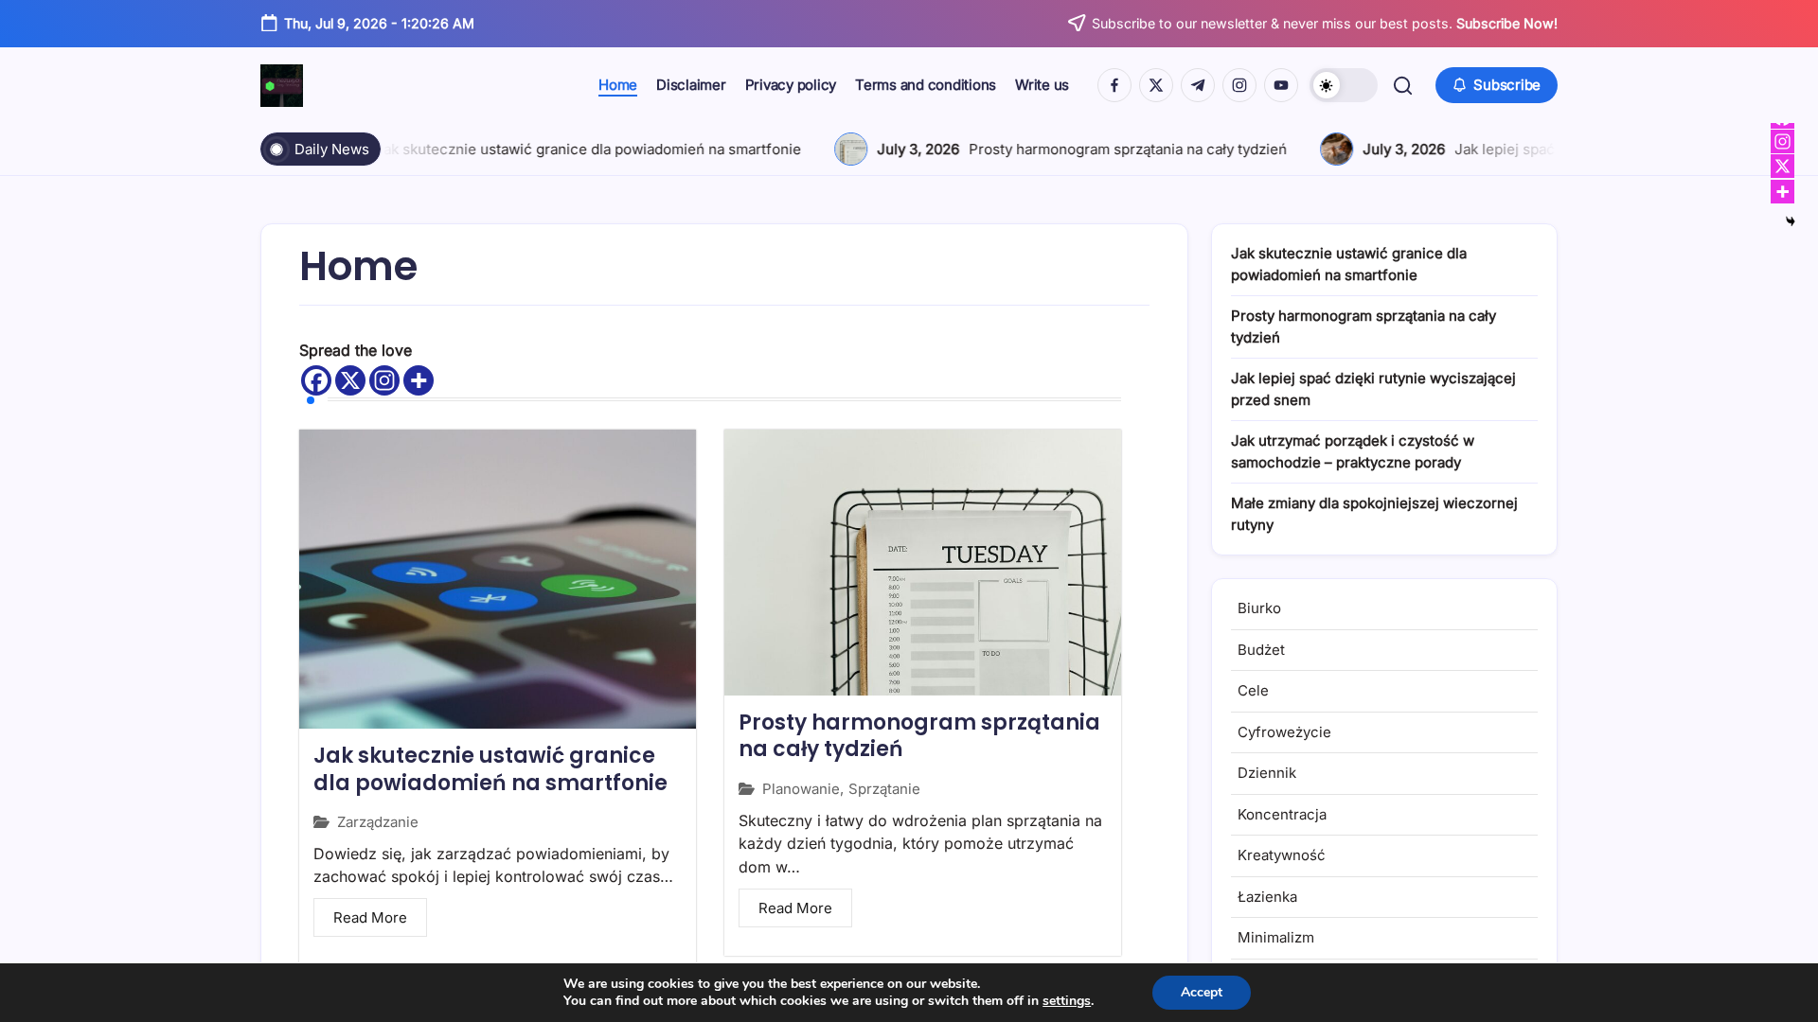Select the Biurko category
Screen dimensions: 1818x1022
[x=1259, y=608]
